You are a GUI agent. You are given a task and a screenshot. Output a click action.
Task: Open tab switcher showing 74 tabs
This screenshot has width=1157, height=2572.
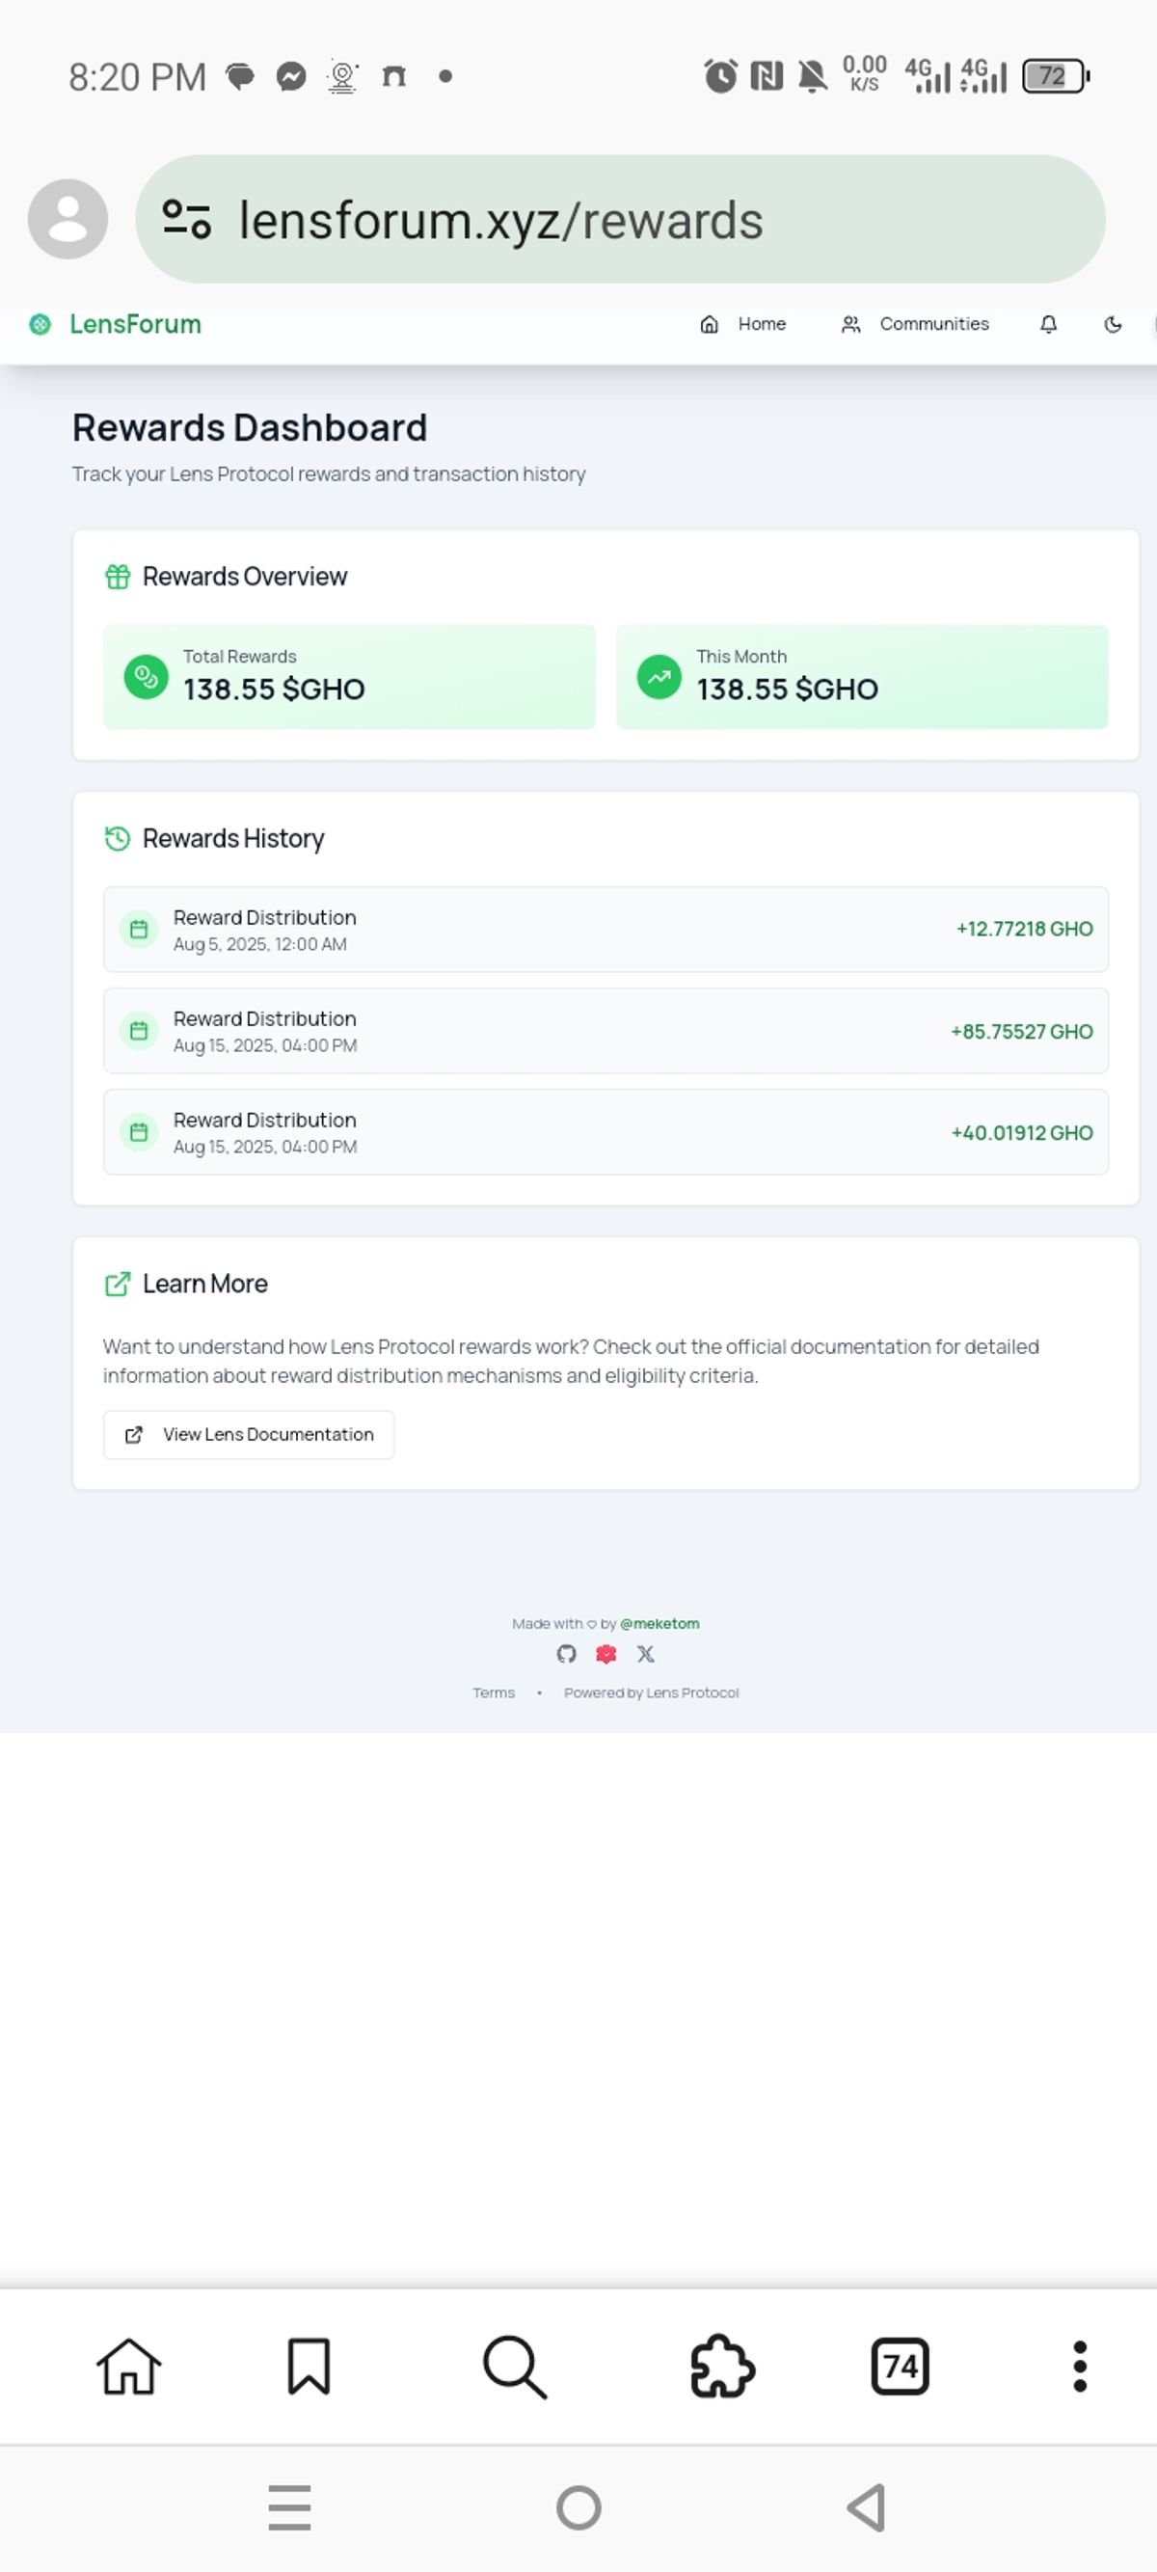(901, 2367)
